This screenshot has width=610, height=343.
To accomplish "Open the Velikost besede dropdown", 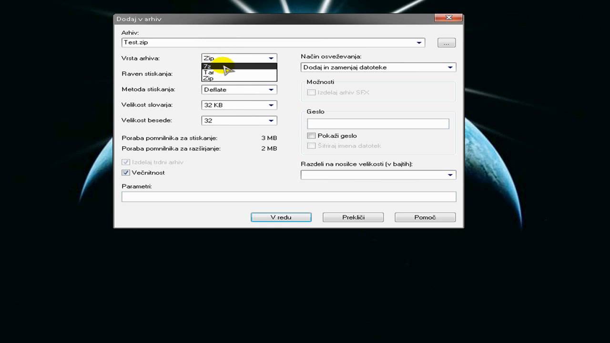I will pos(239,121).
